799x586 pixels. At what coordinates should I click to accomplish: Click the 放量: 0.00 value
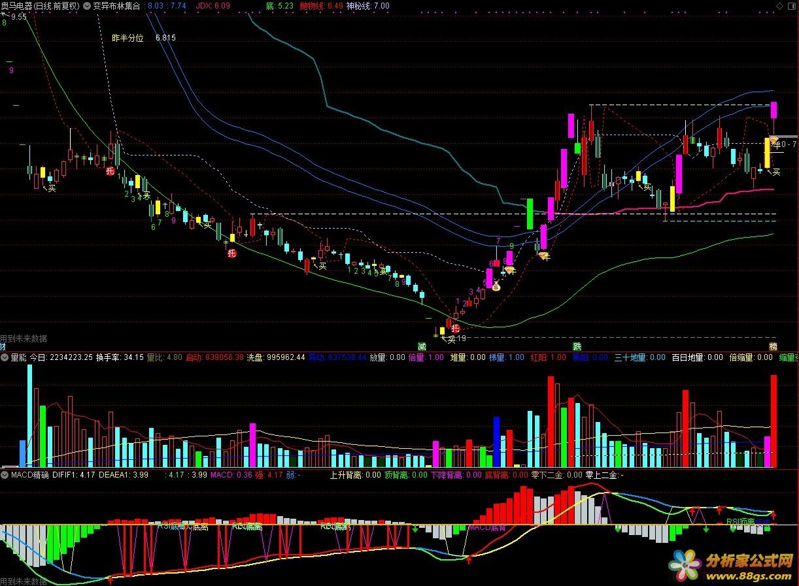[x=388, y=357]
